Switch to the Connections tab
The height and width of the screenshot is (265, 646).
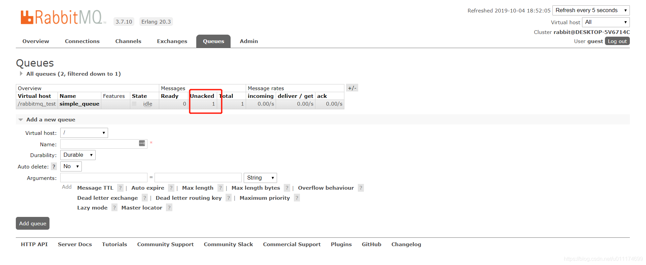(x=82, y=41)
